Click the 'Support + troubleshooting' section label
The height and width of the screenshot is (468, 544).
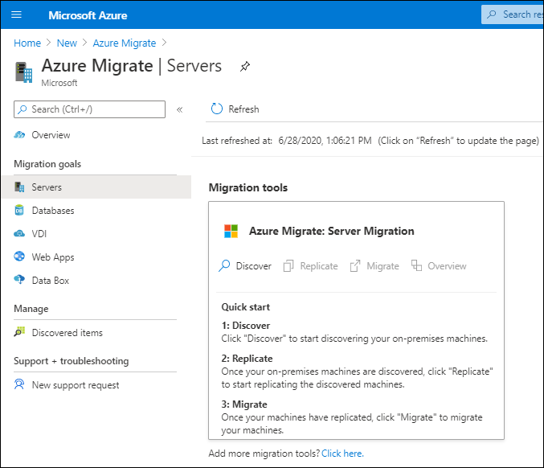click(x=72, y=361)
